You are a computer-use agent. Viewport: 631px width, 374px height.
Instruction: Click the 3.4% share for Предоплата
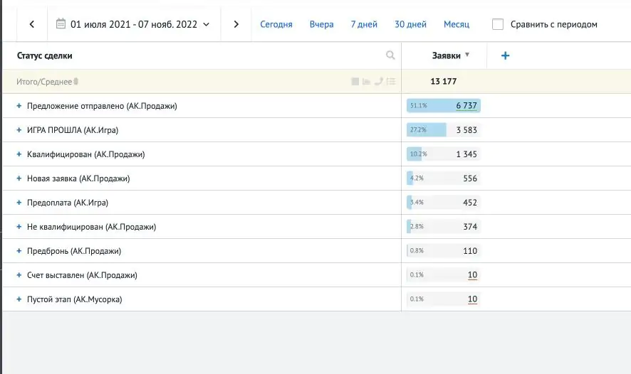tap(417, 202)
